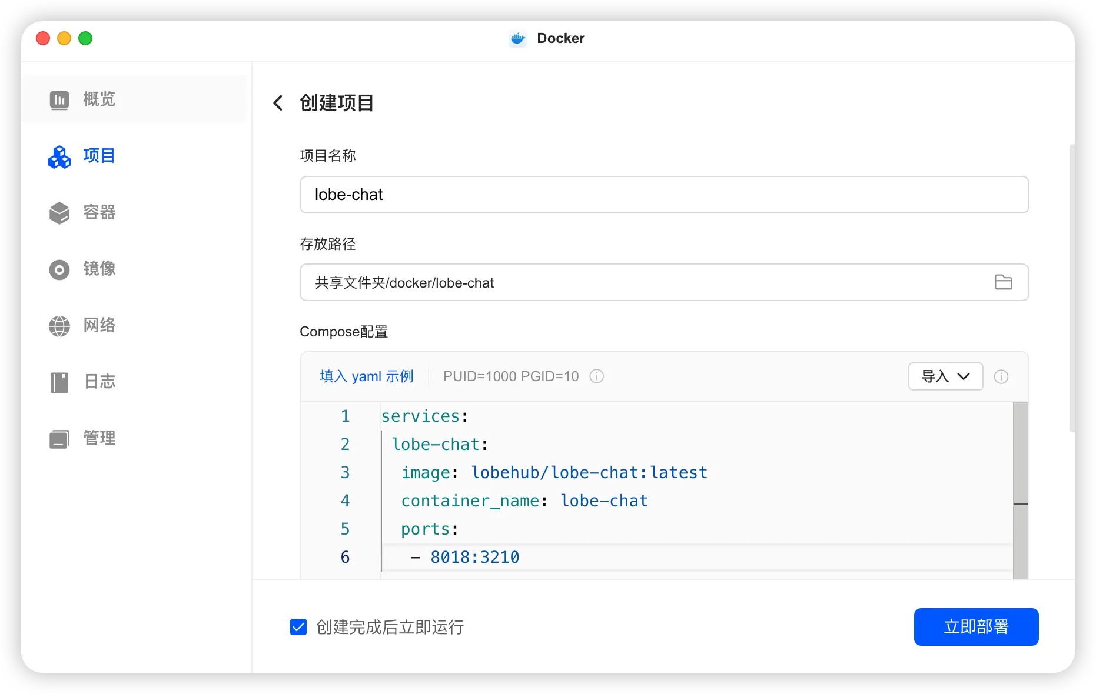Click the Compose editor vertical scrollbar
Viewport: 1096px width, 694px height.
[1021, 491]
